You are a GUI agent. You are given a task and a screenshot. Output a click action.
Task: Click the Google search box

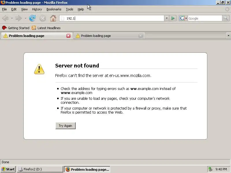pos(205,18)
